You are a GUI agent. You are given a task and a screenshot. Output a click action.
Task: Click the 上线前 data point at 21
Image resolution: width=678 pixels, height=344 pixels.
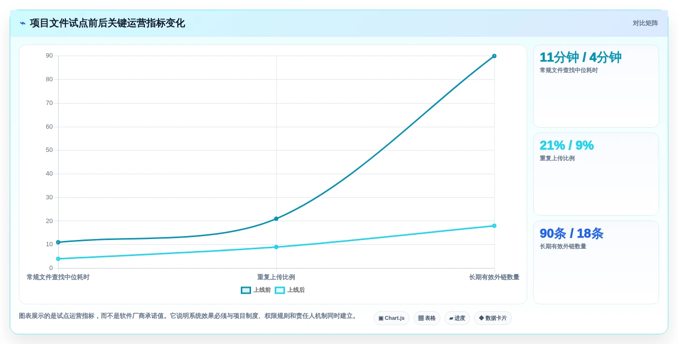click(x=276, y=219)
